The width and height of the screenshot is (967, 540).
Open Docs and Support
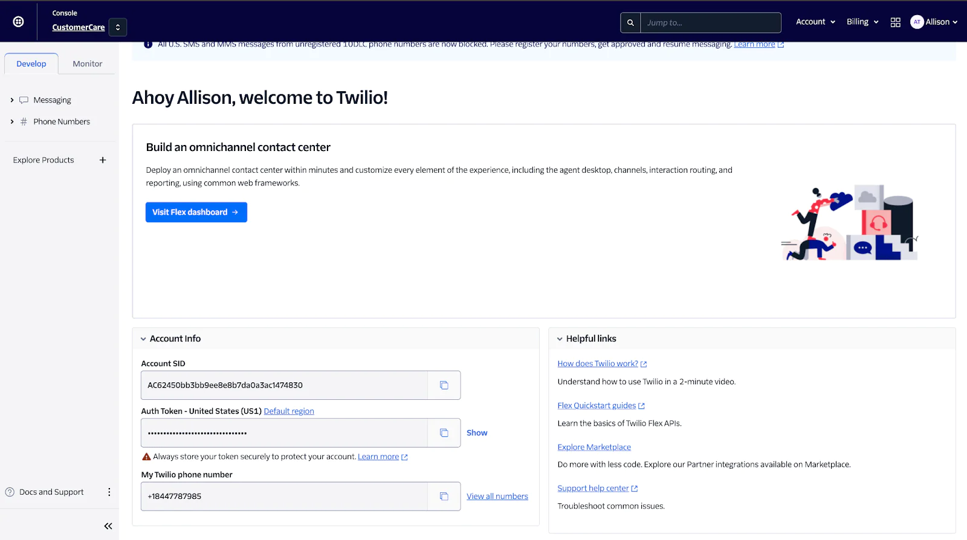tap(51, 492)
